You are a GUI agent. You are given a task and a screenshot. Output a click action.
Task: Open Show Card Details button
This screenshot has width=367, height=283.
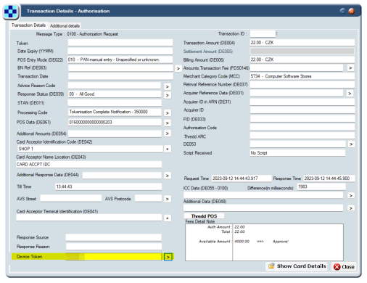pyautogui.click(x=296, y=266)
